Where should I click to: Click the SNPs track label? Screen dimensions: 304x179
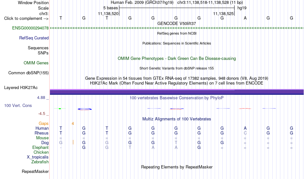pyautogui.click(x=43, y=53)
